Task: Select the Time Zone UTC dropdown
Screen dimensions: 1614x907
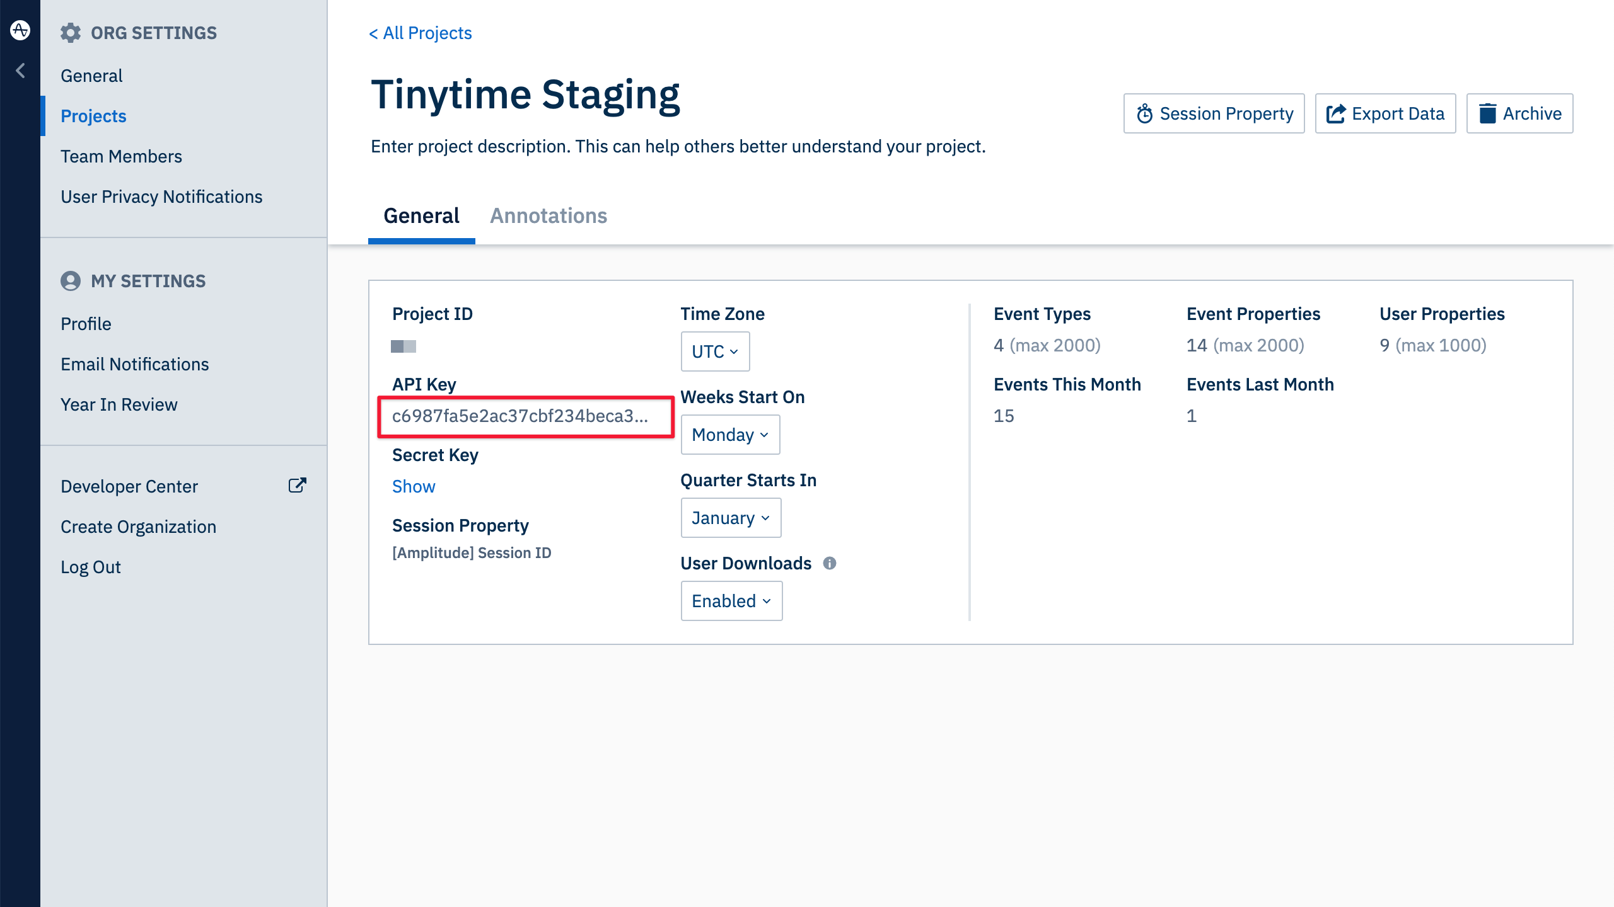Action: (x=714, y=351)
